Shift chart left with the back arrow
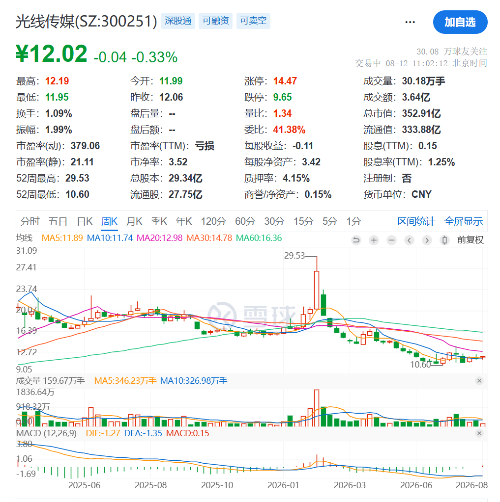This screenshot has height=502, width=500. pyautogui.click(x=409, y=240)
